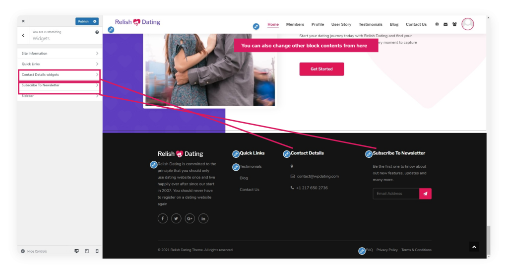Go back using the left chevron arrow
Viewport: 508px width, 273px height.
pyautogui.click(x=23, y=35)
